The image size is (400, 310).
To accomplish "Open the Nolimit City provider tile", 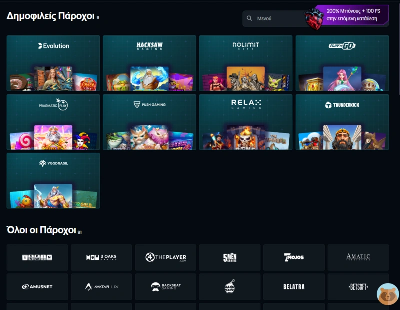I will pos(245,62).
